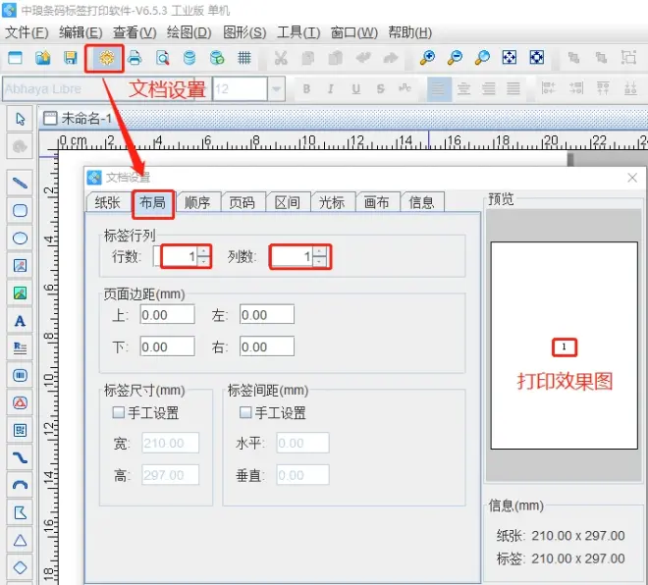This screenshot has width=648, height=585.
Task: Click the top margin input field
Action: (x=168, y=315)
